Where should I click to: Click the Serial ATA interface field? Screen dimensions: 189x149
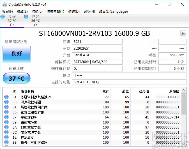[x=97, y=55]
